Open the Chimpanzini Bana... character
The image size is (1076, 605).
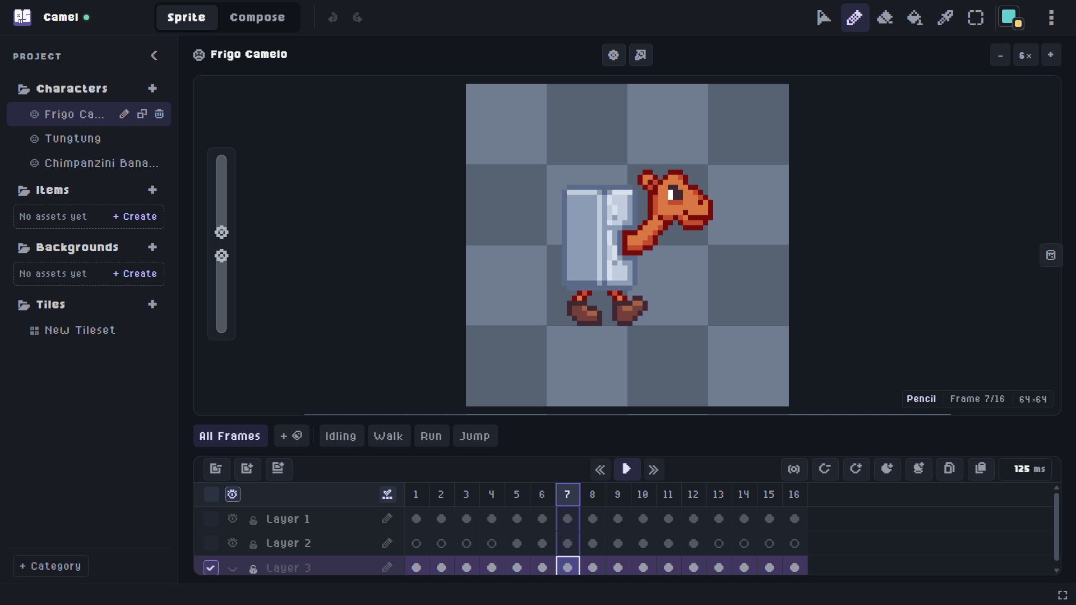point(89,163)
